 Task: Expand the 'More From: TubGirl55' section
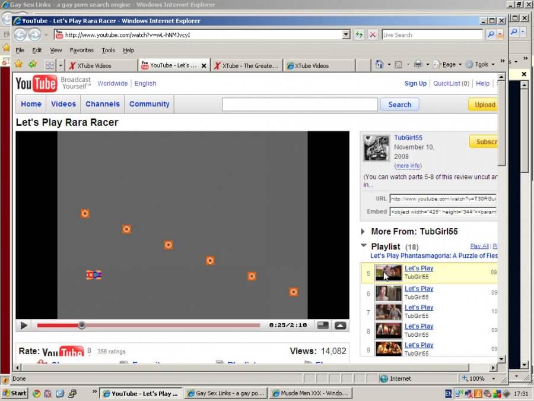coord(363,232)
